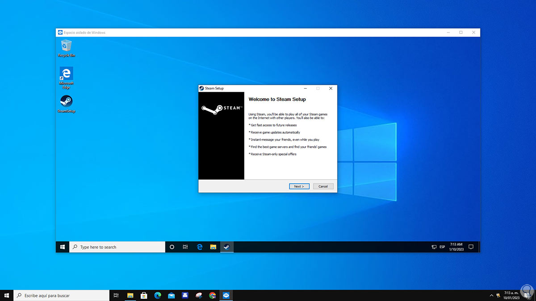Minimize the Steam Setup dialog
536x301 pixels.
[305, 88]
